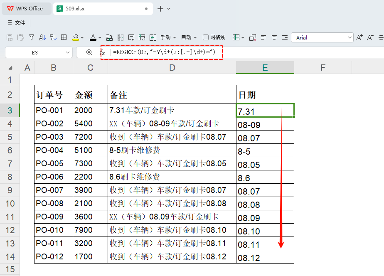Select cell with amount 3900
Viewport: 384px width, 276px height.
tap(90, 190)
